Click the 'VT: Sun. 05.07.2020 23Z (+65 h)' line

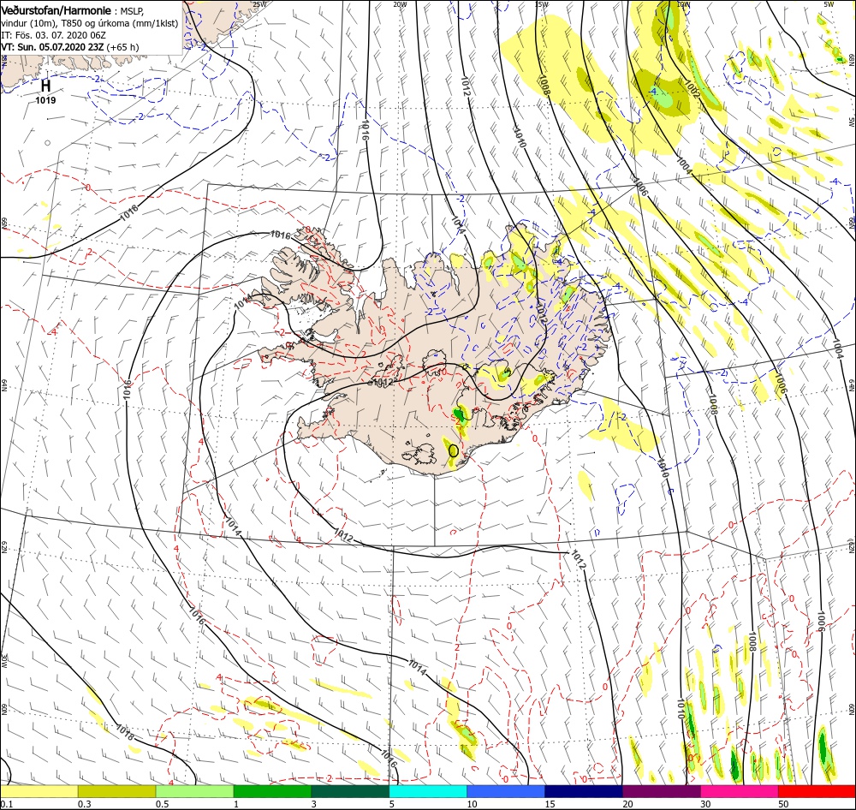click(70, 47)
